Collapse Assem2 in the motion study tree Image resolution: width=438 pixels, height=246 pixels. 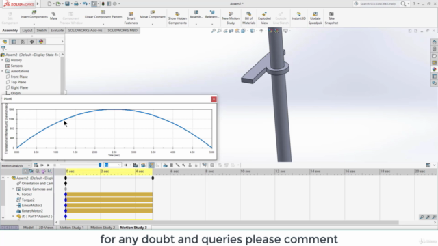click(8, 178)
